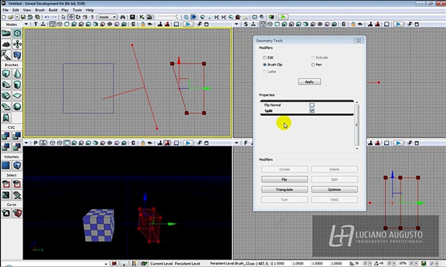Select the Cube brush
Image resolution: width=446 pixels, height=267 pixels.
pyautogui.click(x=6, y=74)
